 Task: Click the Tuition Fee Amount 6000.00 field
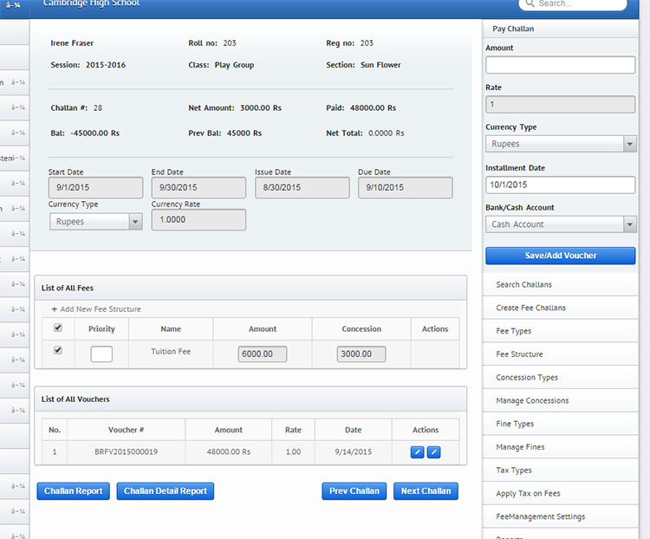pyautogui.click(x=263, y=354)
